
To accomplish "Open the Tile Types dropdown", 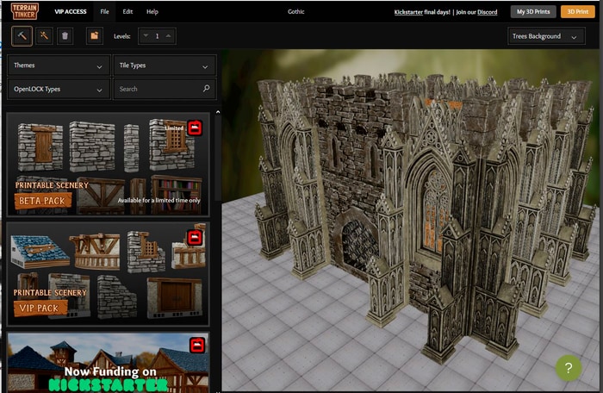I will coord(164,65).
